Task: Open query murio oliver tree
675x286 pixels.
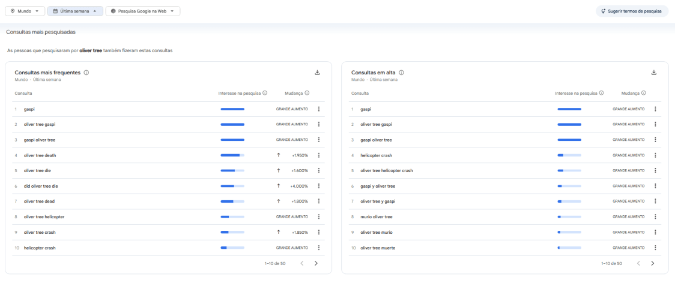Action: 377,217
